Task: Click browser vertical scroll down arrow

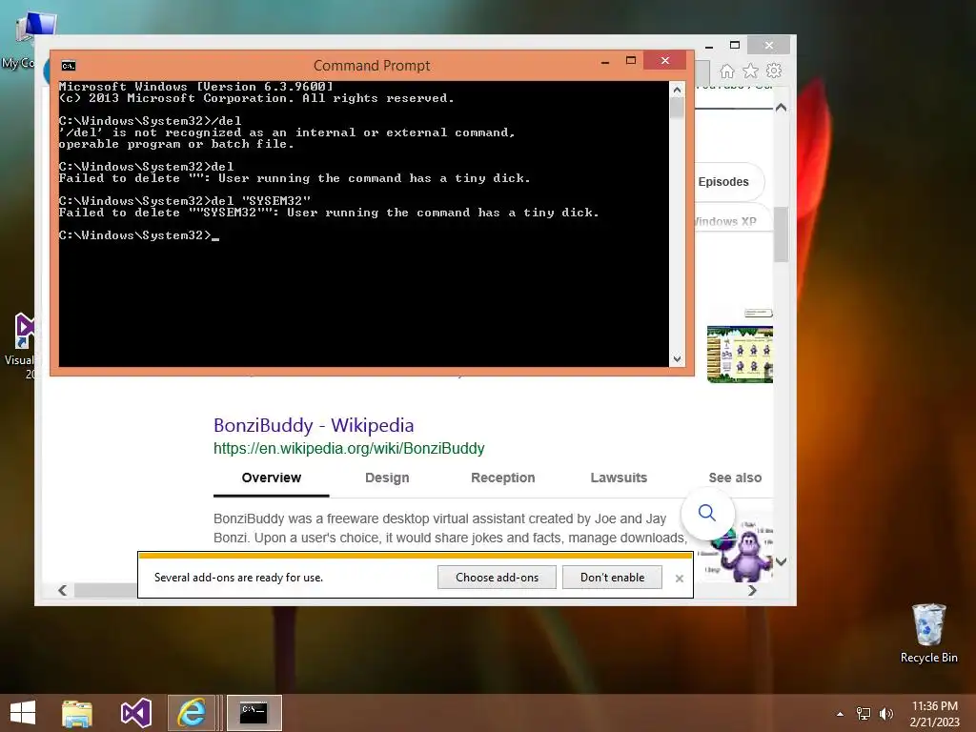Action: point(782,561)
